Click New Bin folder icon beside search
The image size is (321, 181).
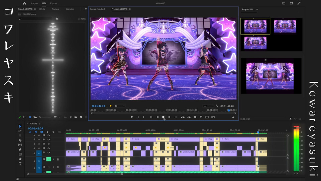pos(57,19)
